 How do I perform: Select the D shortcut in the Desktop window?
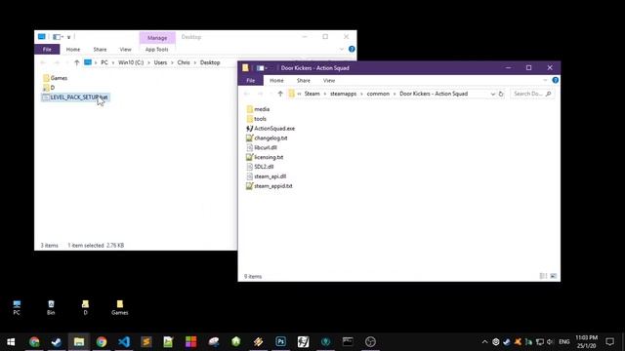point(49,88)
